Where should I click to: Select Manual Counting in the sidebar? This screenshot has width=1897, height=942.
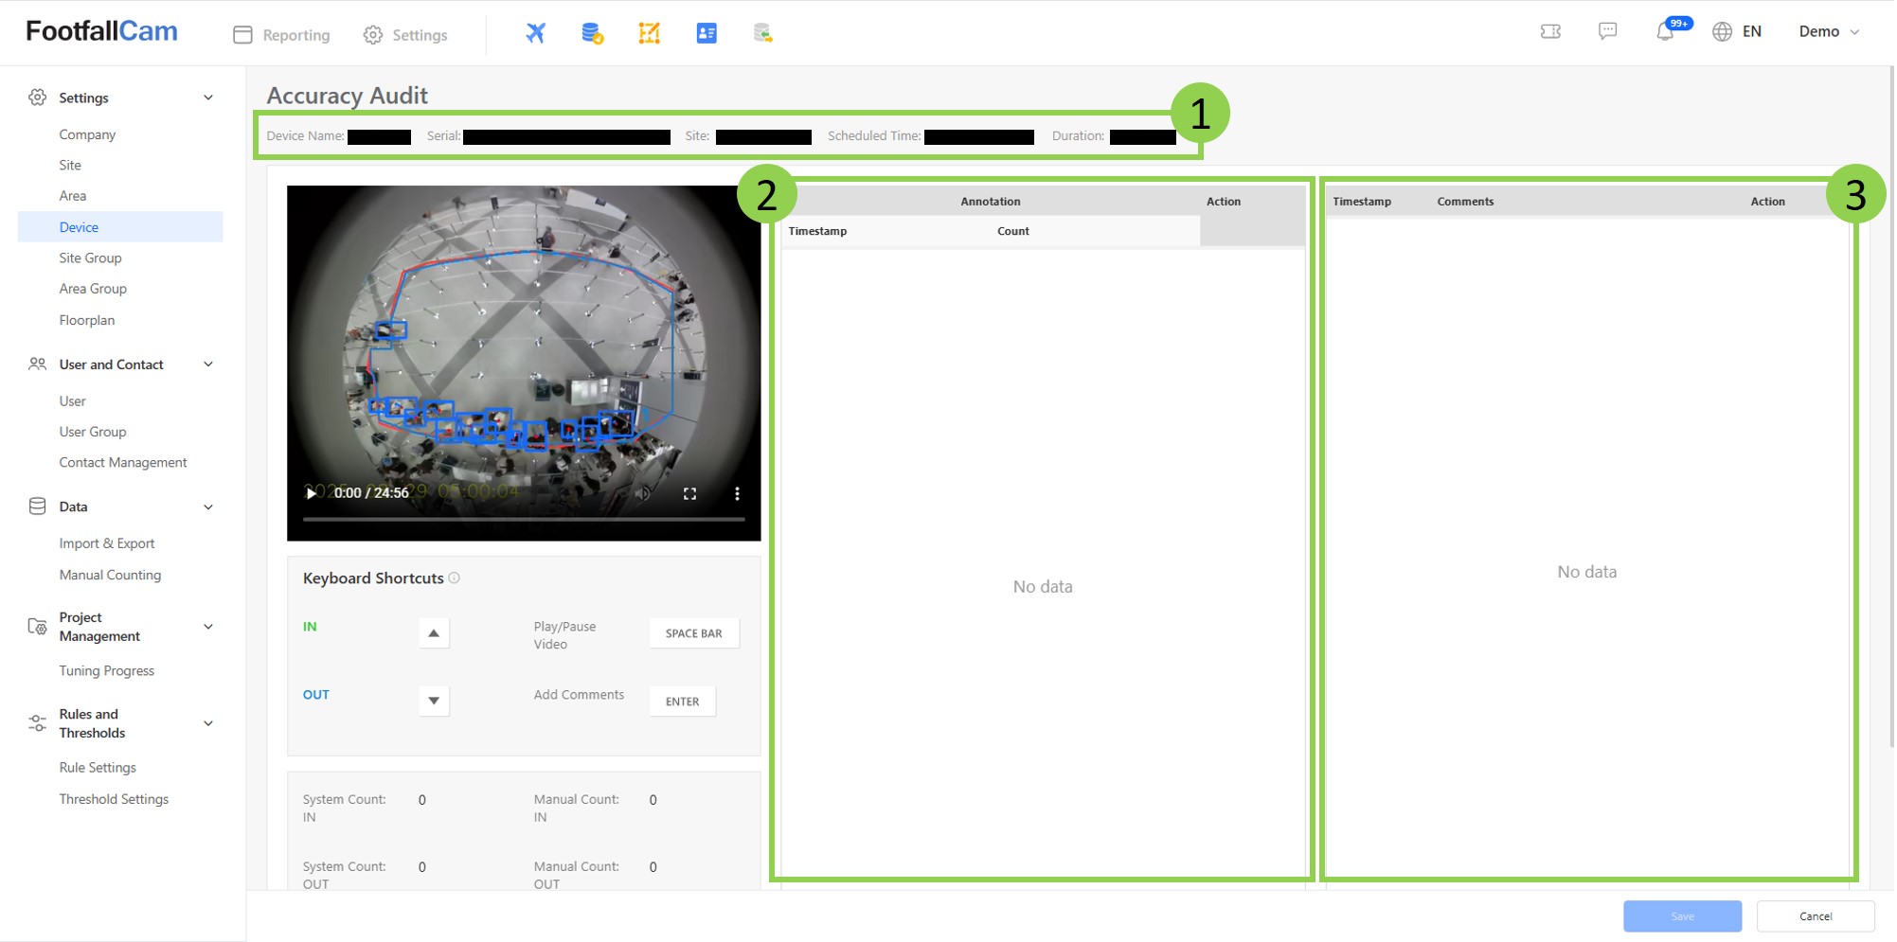point(110,575)
